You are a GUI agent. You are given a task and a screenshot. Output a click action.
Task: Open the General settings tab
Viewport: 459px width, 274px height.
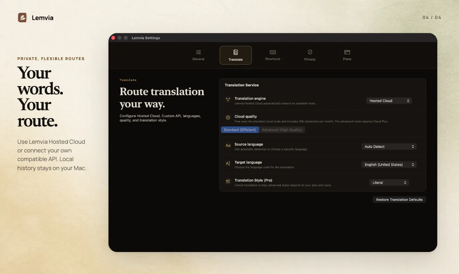198,55
